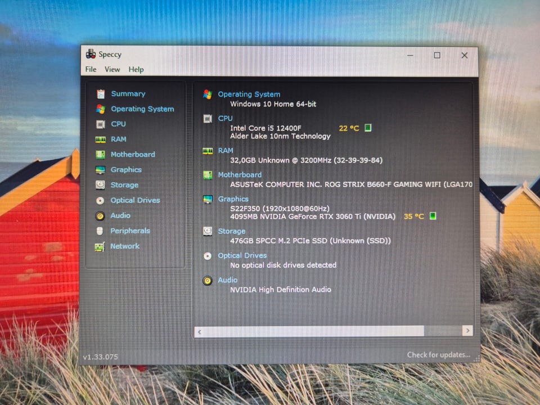Screen dimensions: 540x405
Task: Click Check for updates link
Action: coord(438,355)
